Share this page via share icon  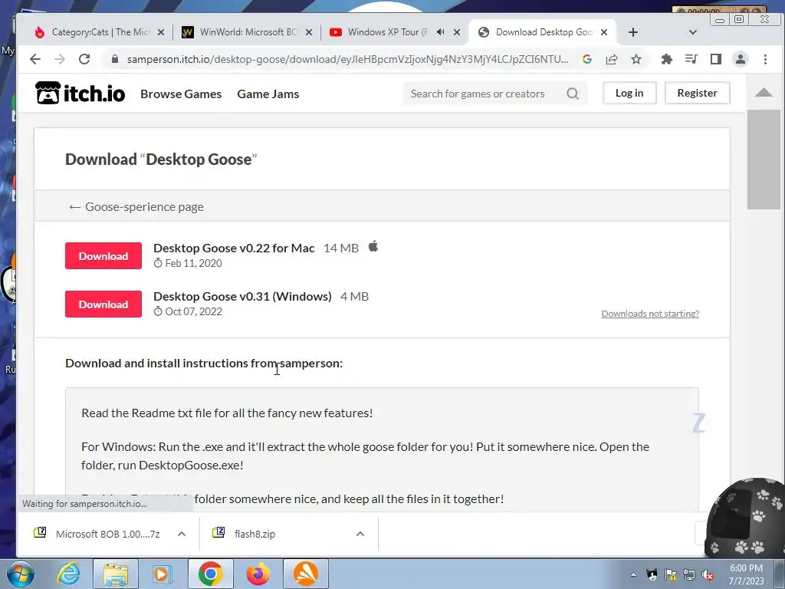coord(611,59)
